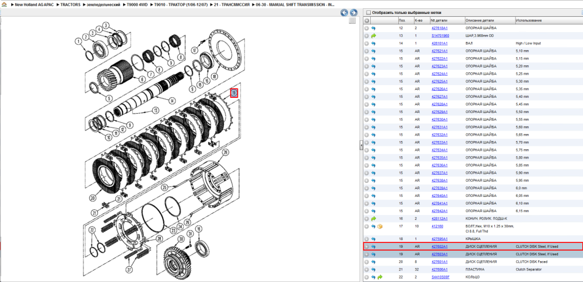The height and width of the screenshot is (282, 583).
Task: Select callout 14 on the shaft
Action: (x=171, y=100)
